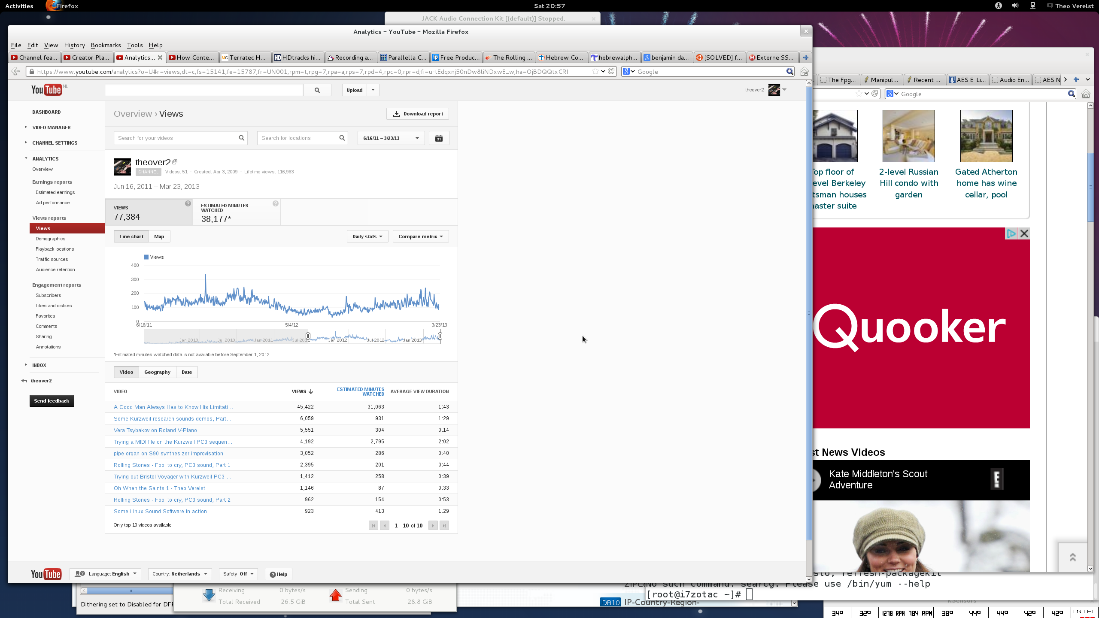Click Firefox home icon in front window
Image resolution: width=1099 pixels, height=618 pixels.
(804, 72)
